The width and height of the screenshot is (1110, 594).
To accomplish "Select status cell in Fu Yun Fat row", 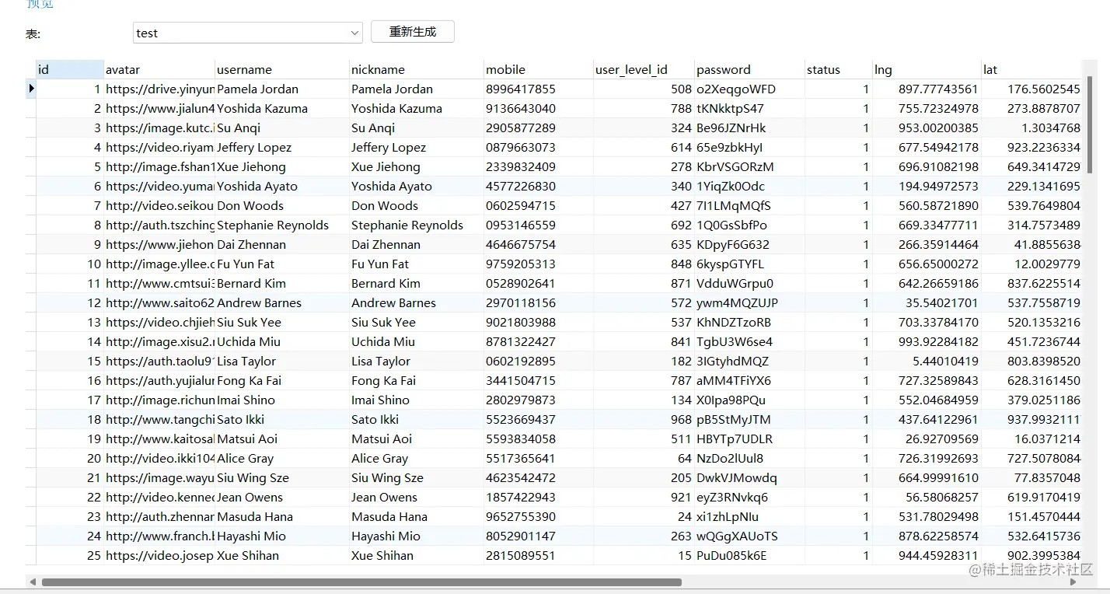I will tap(838, 264).
